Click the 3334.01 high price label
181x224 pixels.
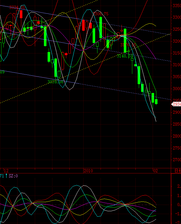(x=17, y=7)
